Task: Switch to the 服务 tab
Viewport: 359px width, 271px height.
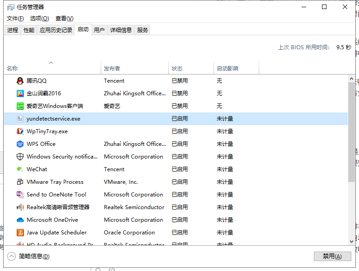Action: coord(142,30)
